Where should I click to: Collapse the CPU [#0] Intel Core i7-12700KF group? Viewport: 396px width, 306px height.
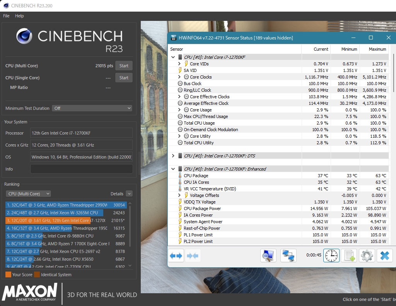coord(173,57)
